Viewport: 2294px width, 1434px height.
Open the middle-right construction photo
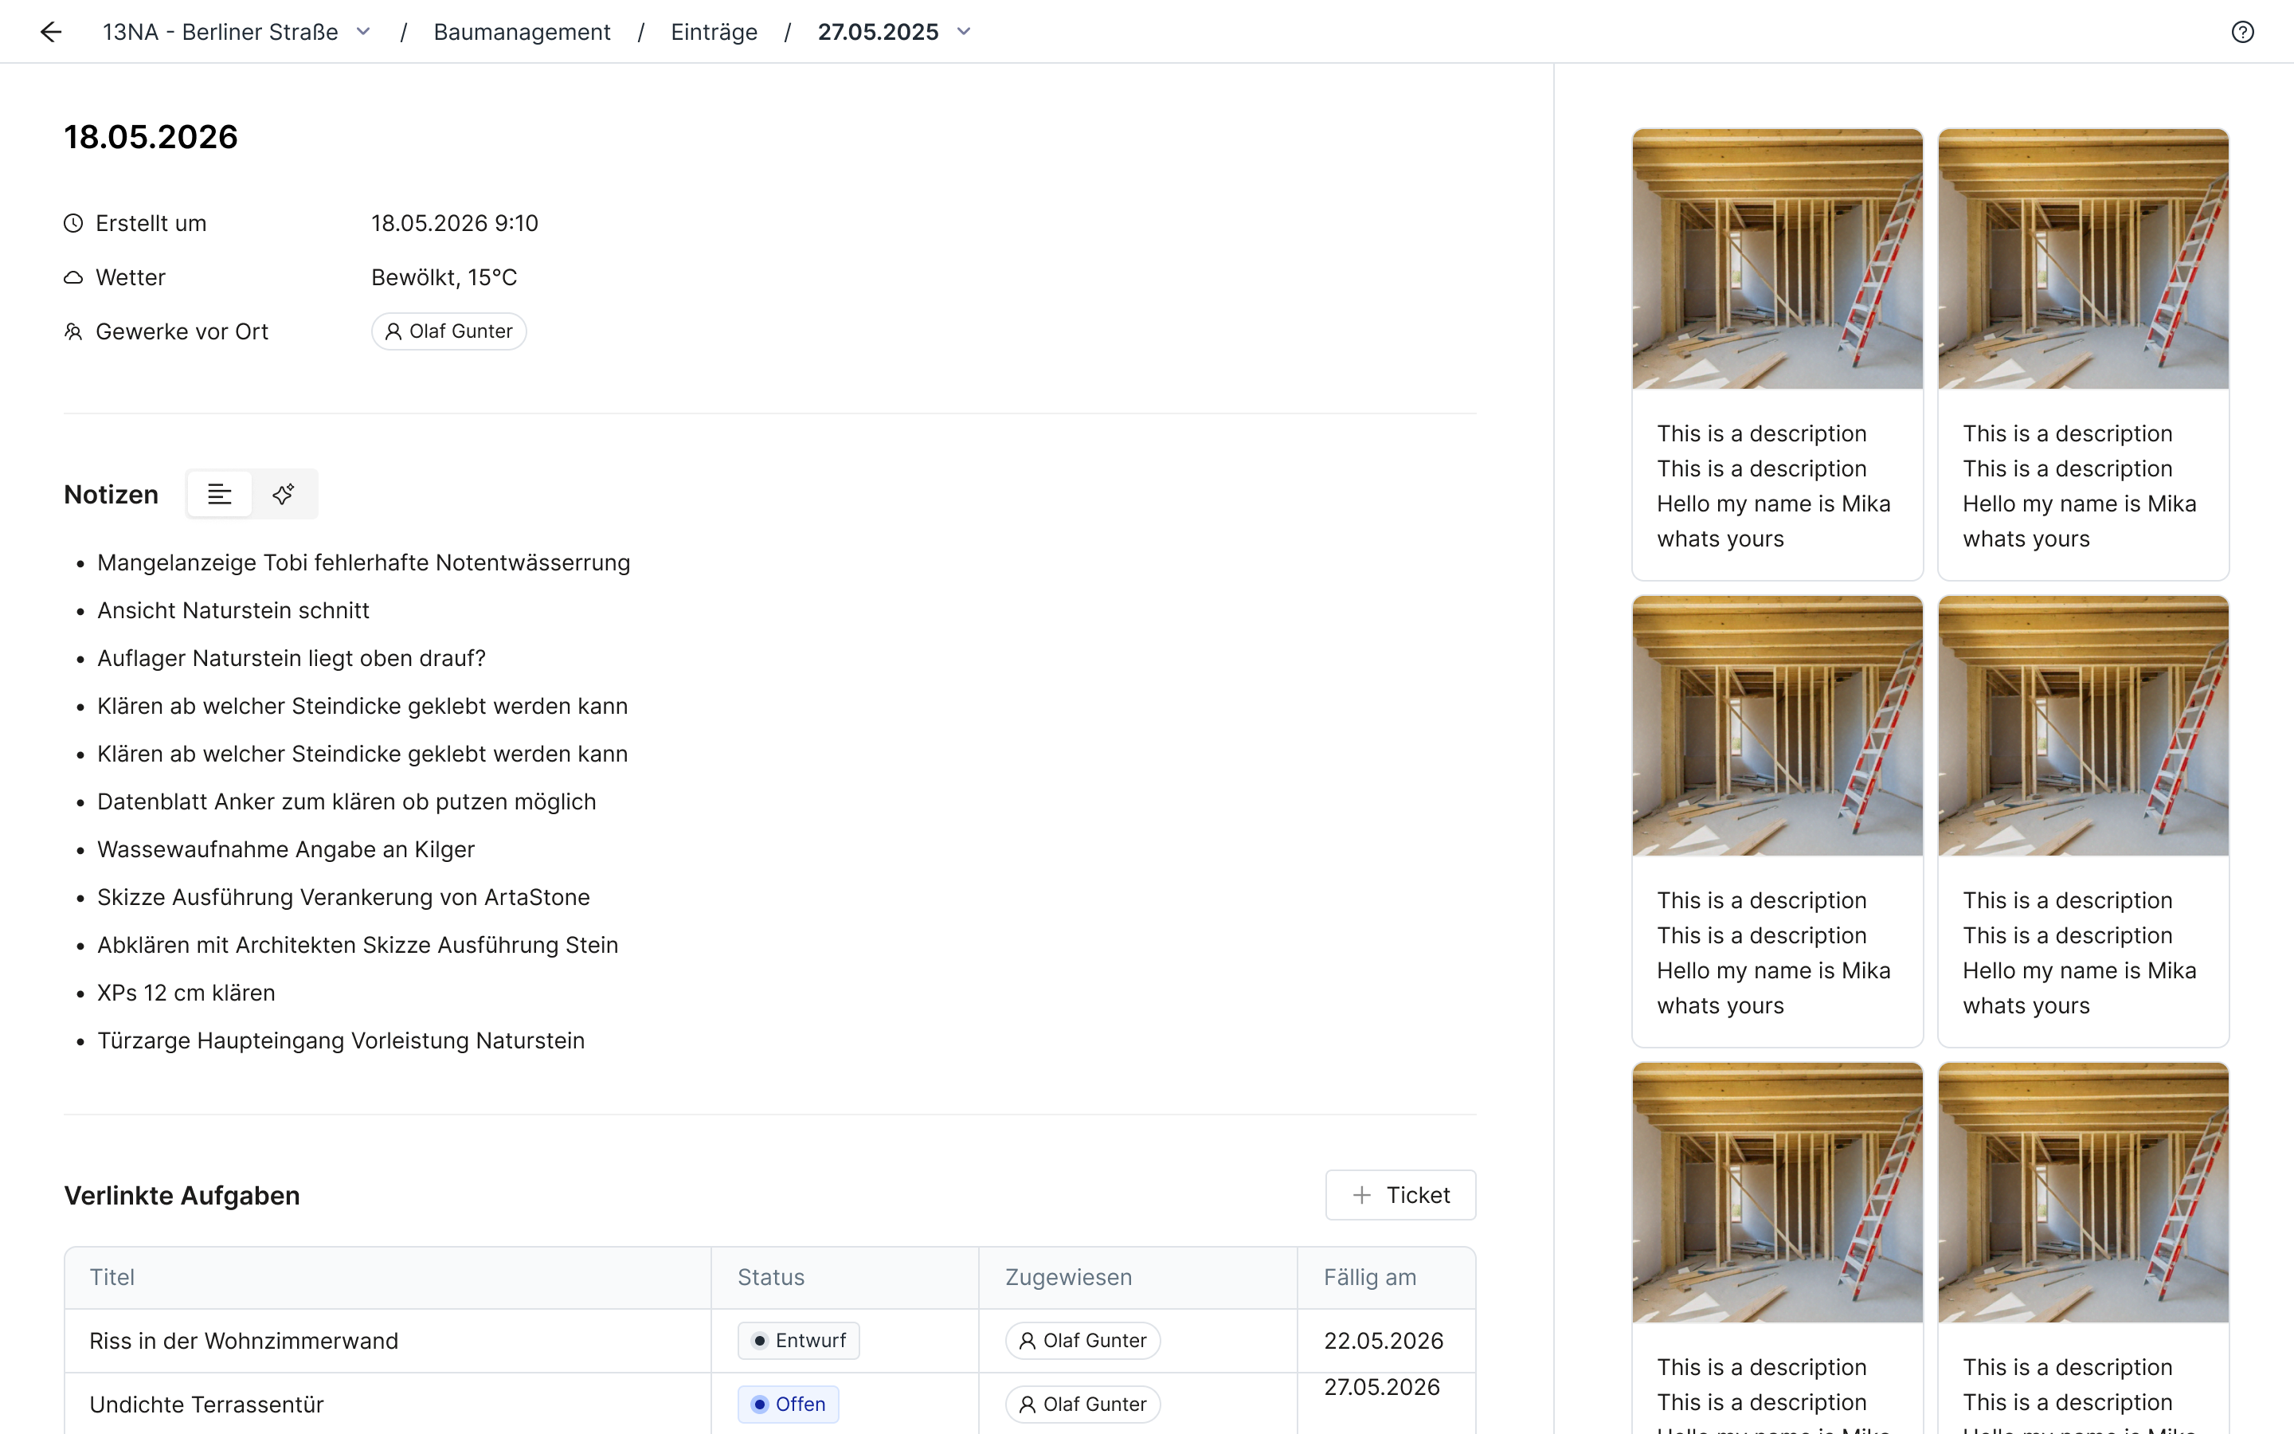2083,726
